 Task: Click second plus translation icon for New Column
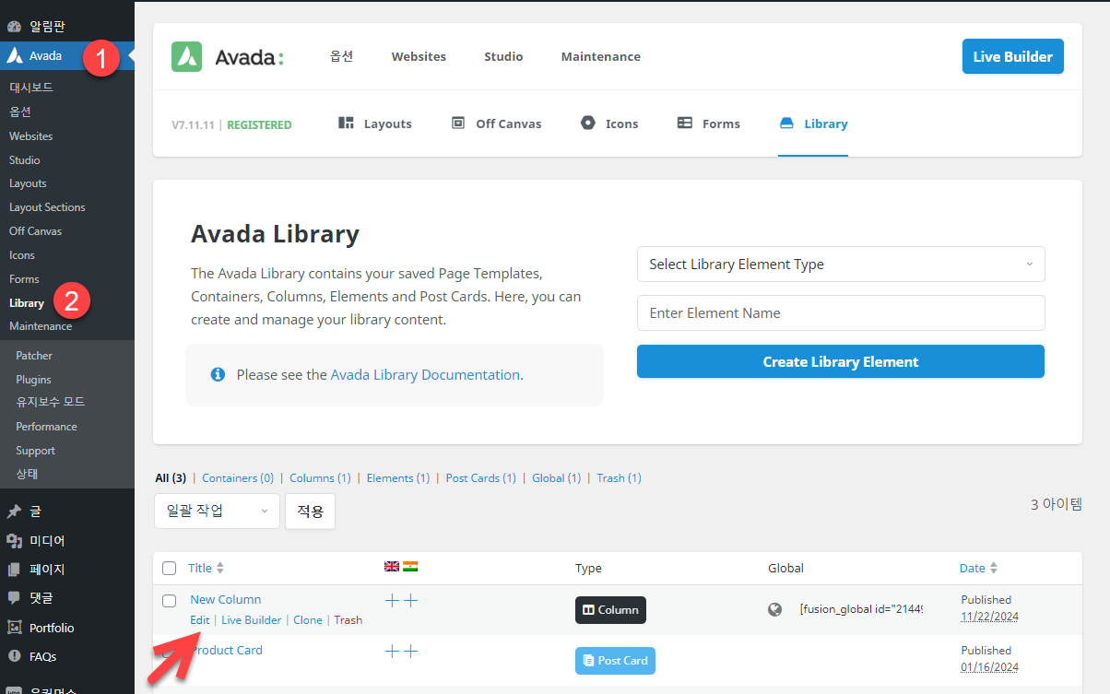point(411,601)
